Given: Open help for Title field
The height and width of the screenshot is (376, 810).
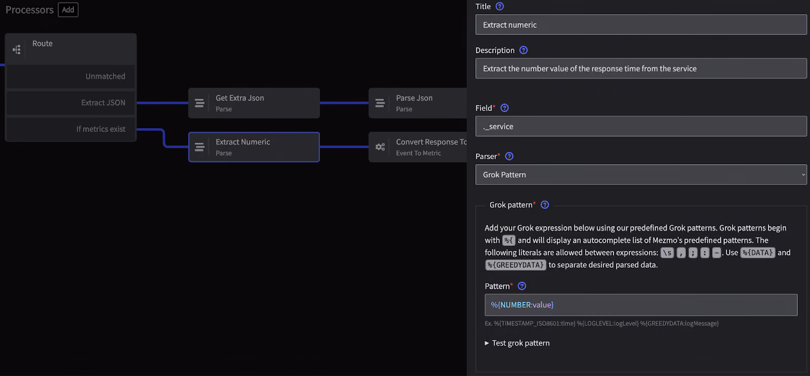Looking at the screenshot, I should tap(500, 7).
